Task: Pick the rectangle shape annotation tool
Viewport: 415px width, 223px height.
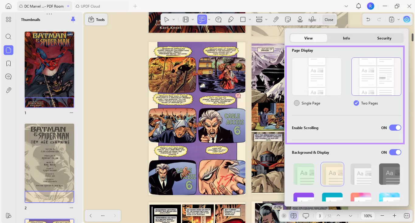Action: pos(243,19)
